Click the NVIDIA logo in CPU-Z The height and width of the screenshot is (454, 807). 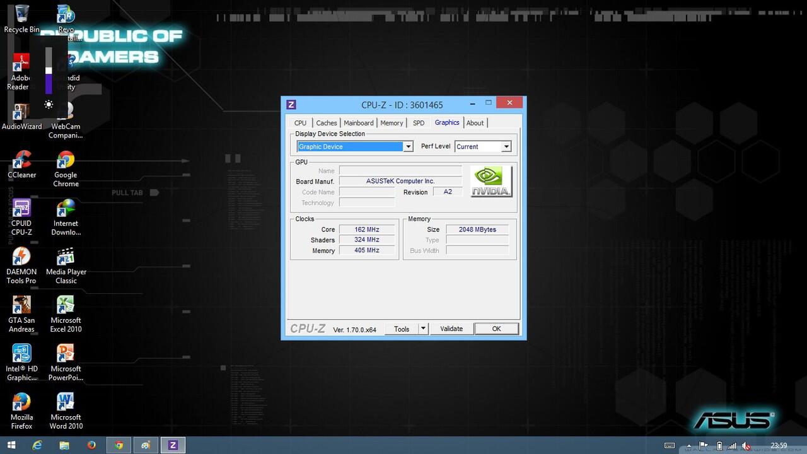pyautogui.click(x=491, y=182)
